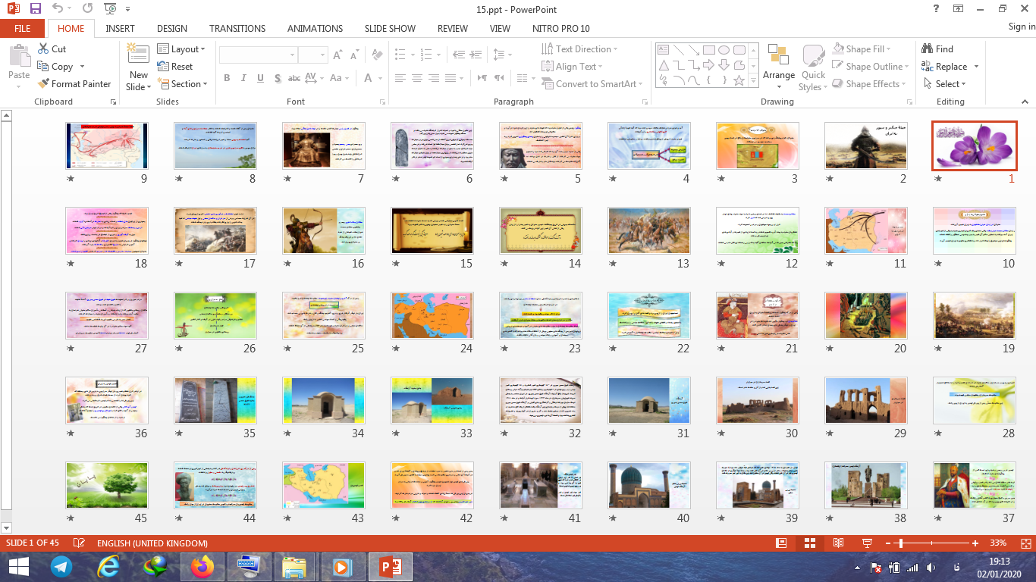Switch to Normal view in status bar

pyautogui.click(x=781, y=543)
